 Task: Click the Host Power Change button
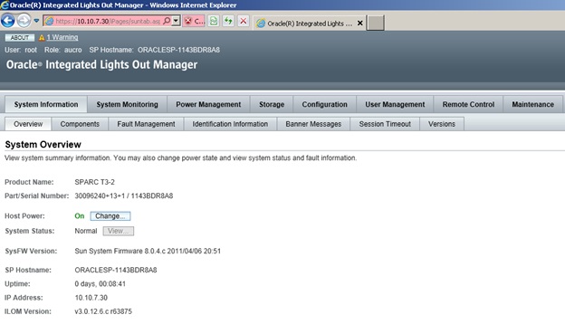tap(110, 216)
